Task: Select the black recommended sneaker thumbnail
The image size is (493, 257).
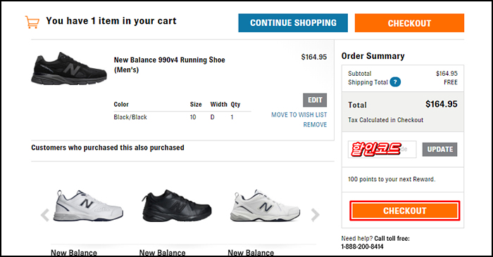Action: click(x=176, y=206)
